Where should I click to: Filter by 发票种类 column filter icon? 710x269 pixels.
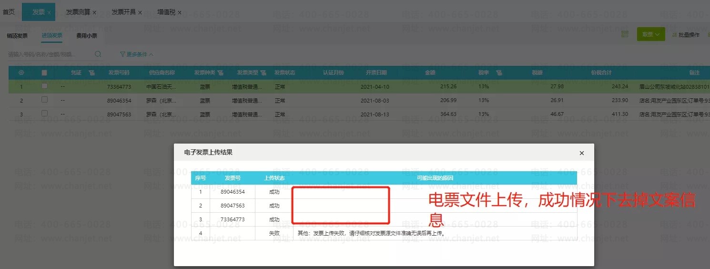pos(220,72)
